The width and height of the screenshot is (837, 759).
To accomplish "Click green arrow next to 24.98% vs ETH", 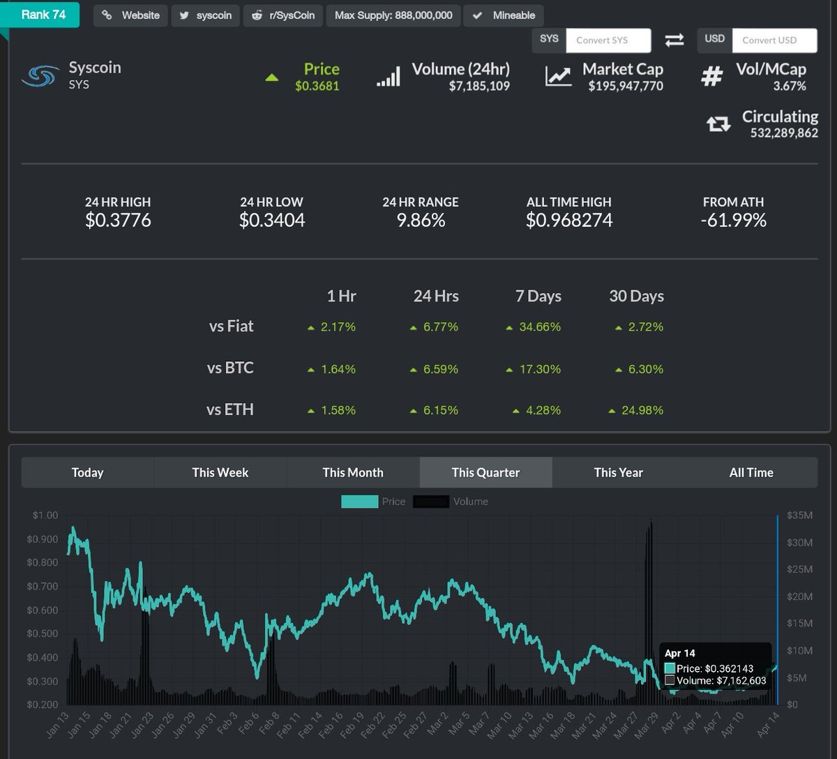I will [612, 411].
